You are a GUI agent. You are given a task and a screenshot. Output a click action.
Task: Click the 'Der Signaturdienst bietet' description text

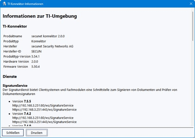(x=90, y=92)
